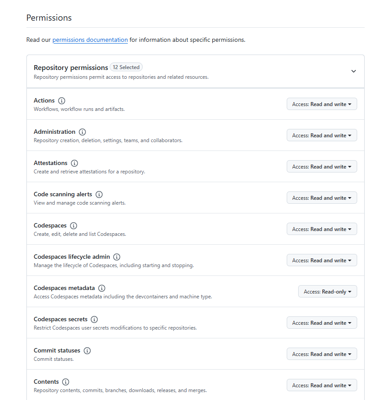Open the Attestations access dropdown

click(x=322, y=167)
